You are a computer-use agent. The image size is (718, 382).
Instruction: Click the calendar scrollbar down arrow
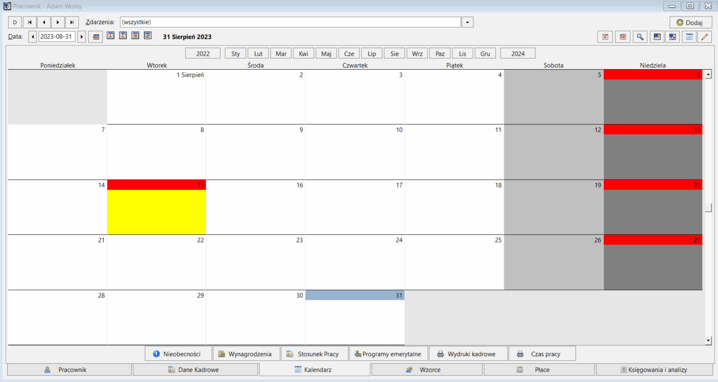coord(709,340)
